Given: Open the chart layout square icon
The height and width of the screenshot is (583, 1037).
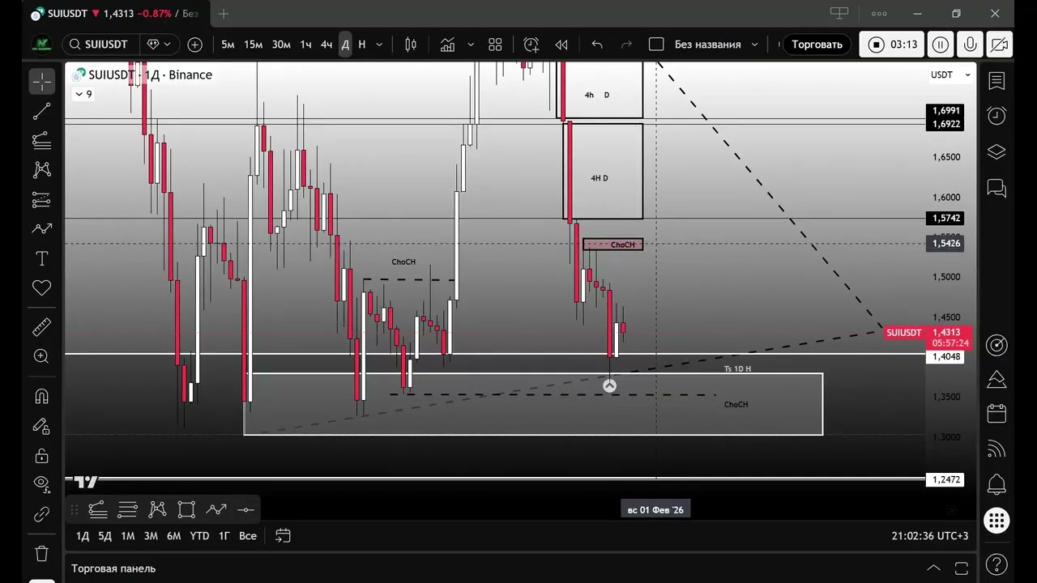Looking at the screenshot, I should (657, 45).
